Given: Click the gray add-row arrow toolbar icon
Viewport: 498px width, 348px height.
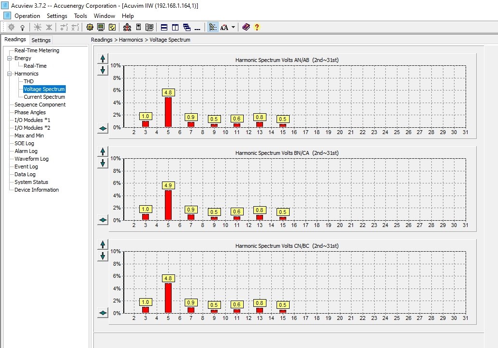Looking at the screenshot, I should [64, 27].
